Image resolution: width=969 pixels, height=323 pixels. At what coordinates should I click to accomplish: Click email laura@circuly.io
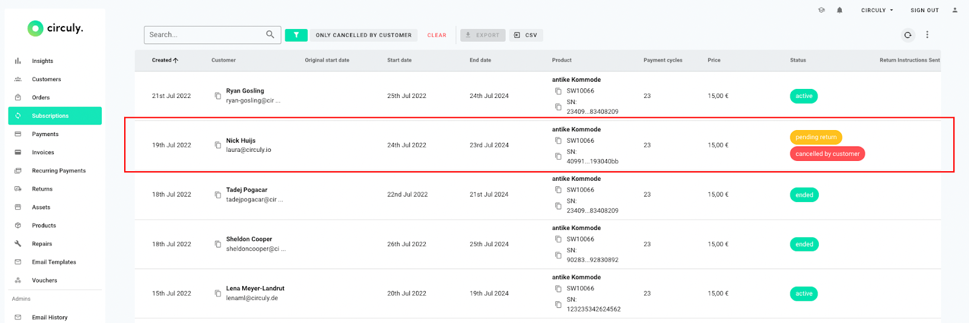tap(248, 150)
